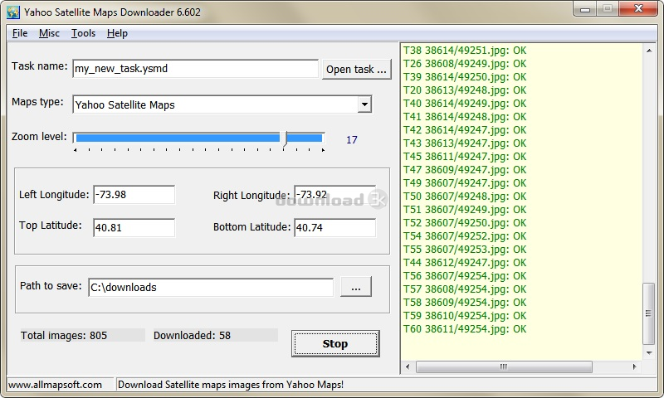Click the Bottom Latitude field
664x398 pixels.
pos(335,227)
